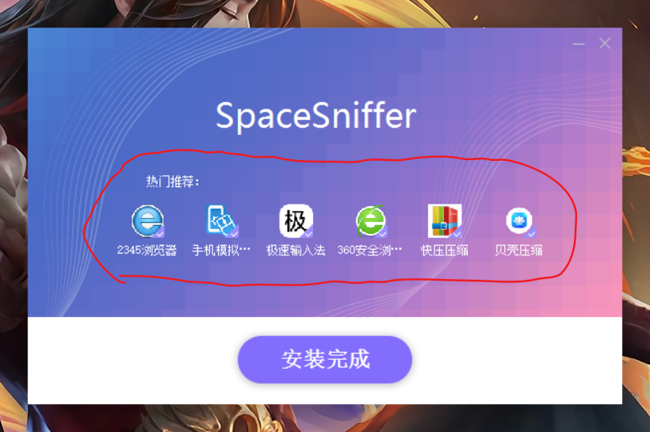Click the 手机模拟… text label
The image size is (650, 432).
pos(221,250)
